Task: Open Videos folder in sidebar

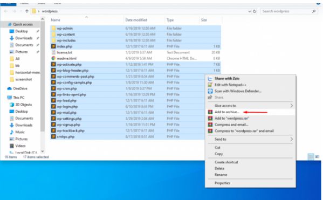Action: click(18, 146)
